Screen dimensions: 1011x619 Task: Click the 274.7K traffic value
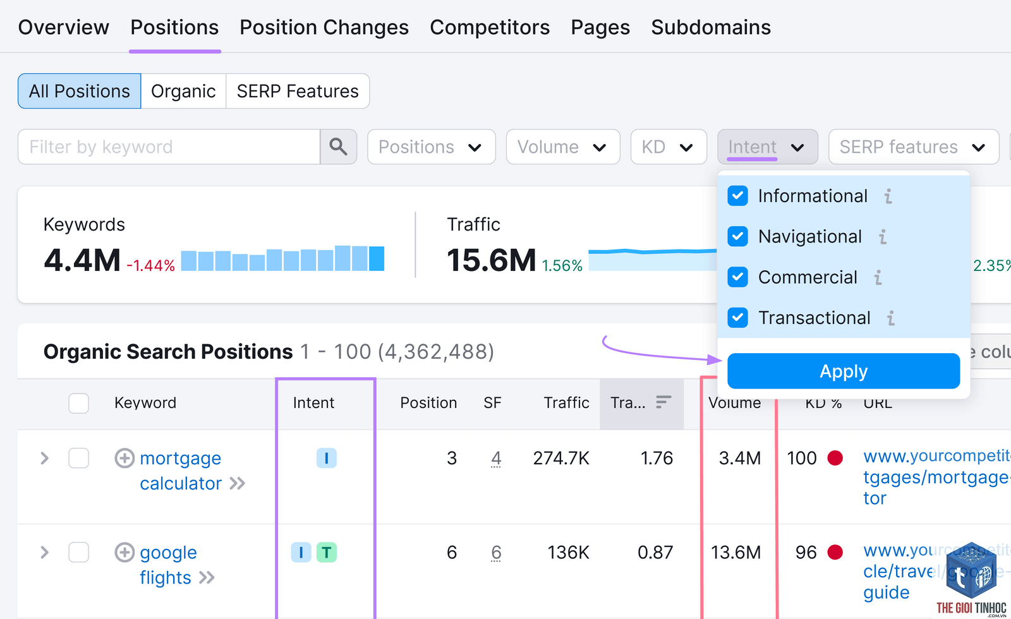click(x=561, y=458)
